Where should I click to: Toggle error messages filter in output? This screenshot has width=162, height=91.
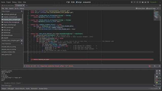(x=158, y=80)
